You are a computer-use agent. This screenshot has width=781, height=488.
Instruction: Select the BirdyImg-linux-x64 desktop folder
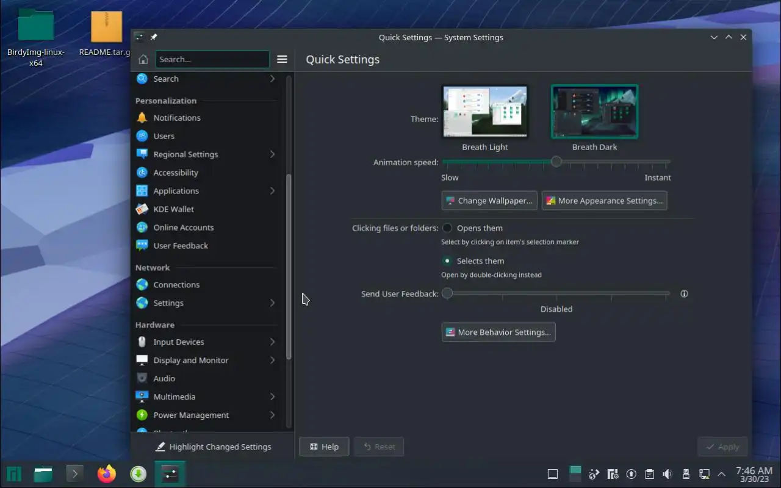(36, 38)
